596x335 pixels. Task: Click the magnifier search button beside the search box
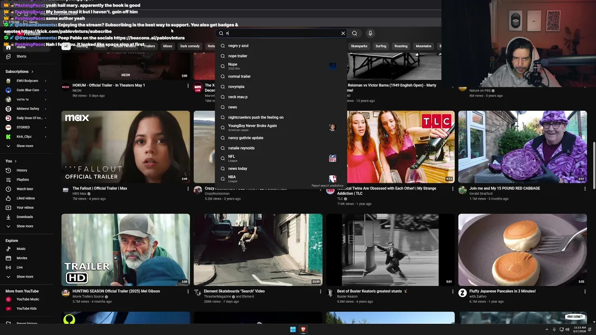click(354, 33)
